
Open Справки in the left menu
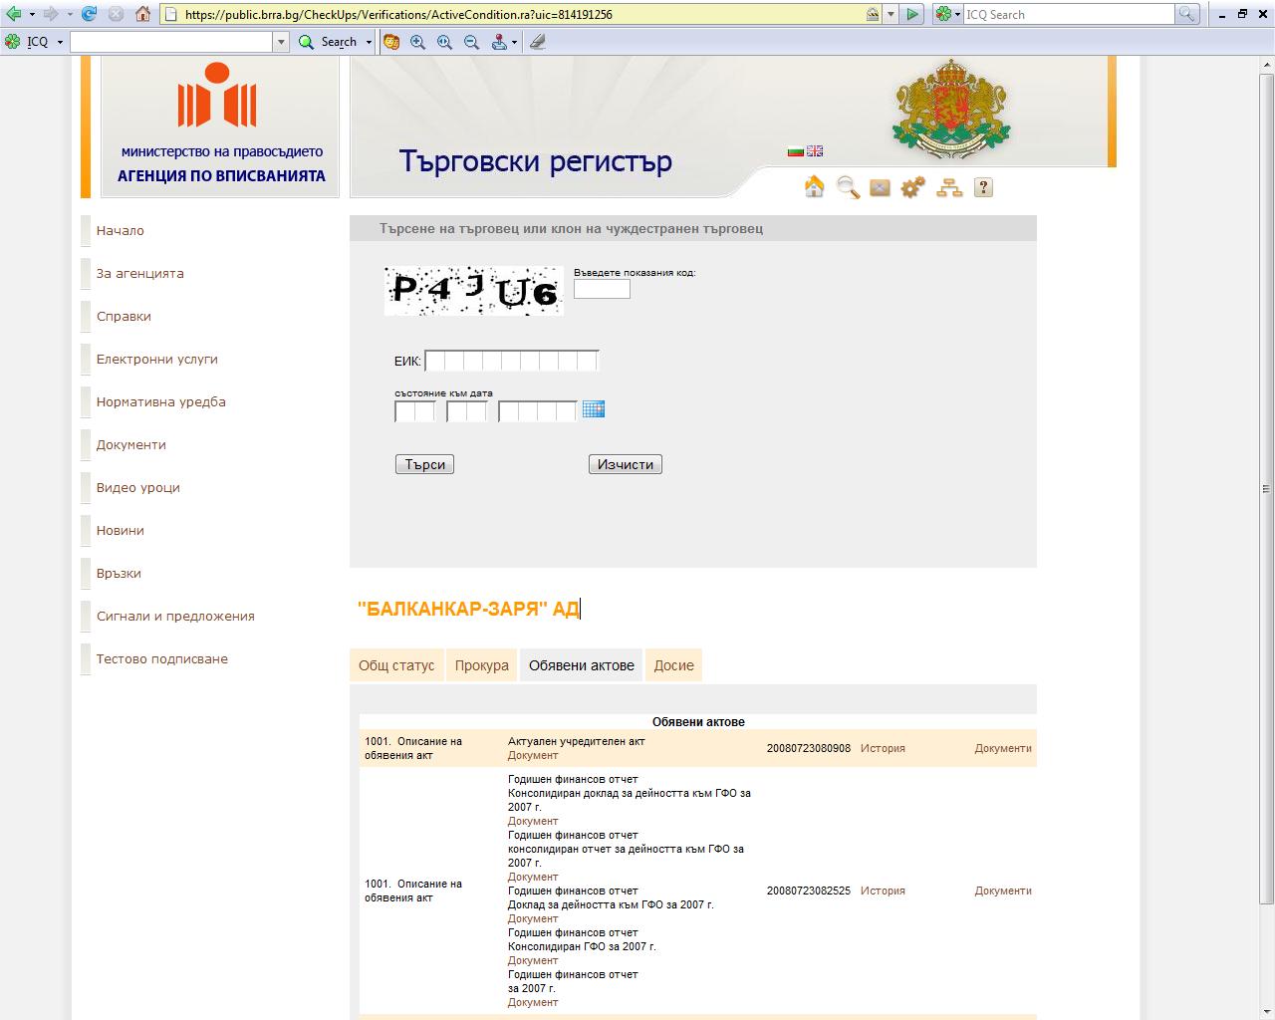(x=124, y=316)
